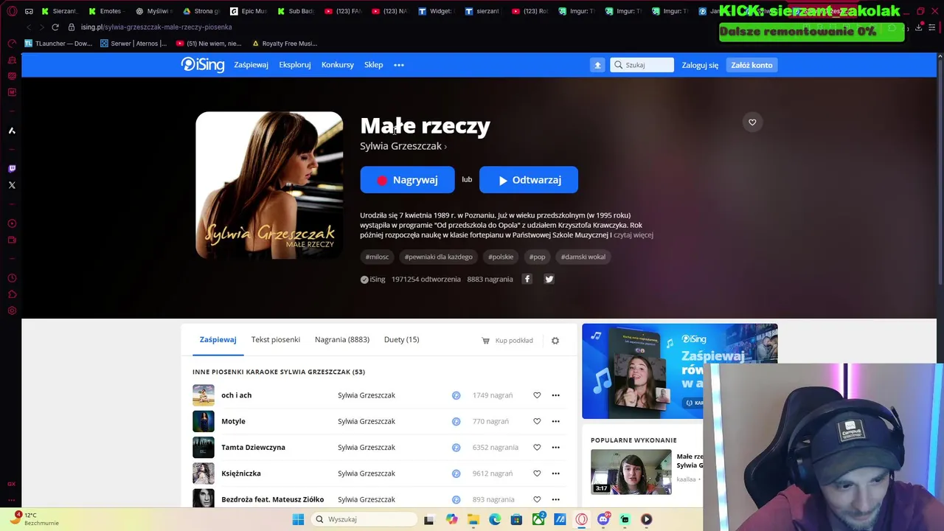Open the settings gear next to Kup podkład
Viewport: 944px width, 531px height.
coord(555,341)
